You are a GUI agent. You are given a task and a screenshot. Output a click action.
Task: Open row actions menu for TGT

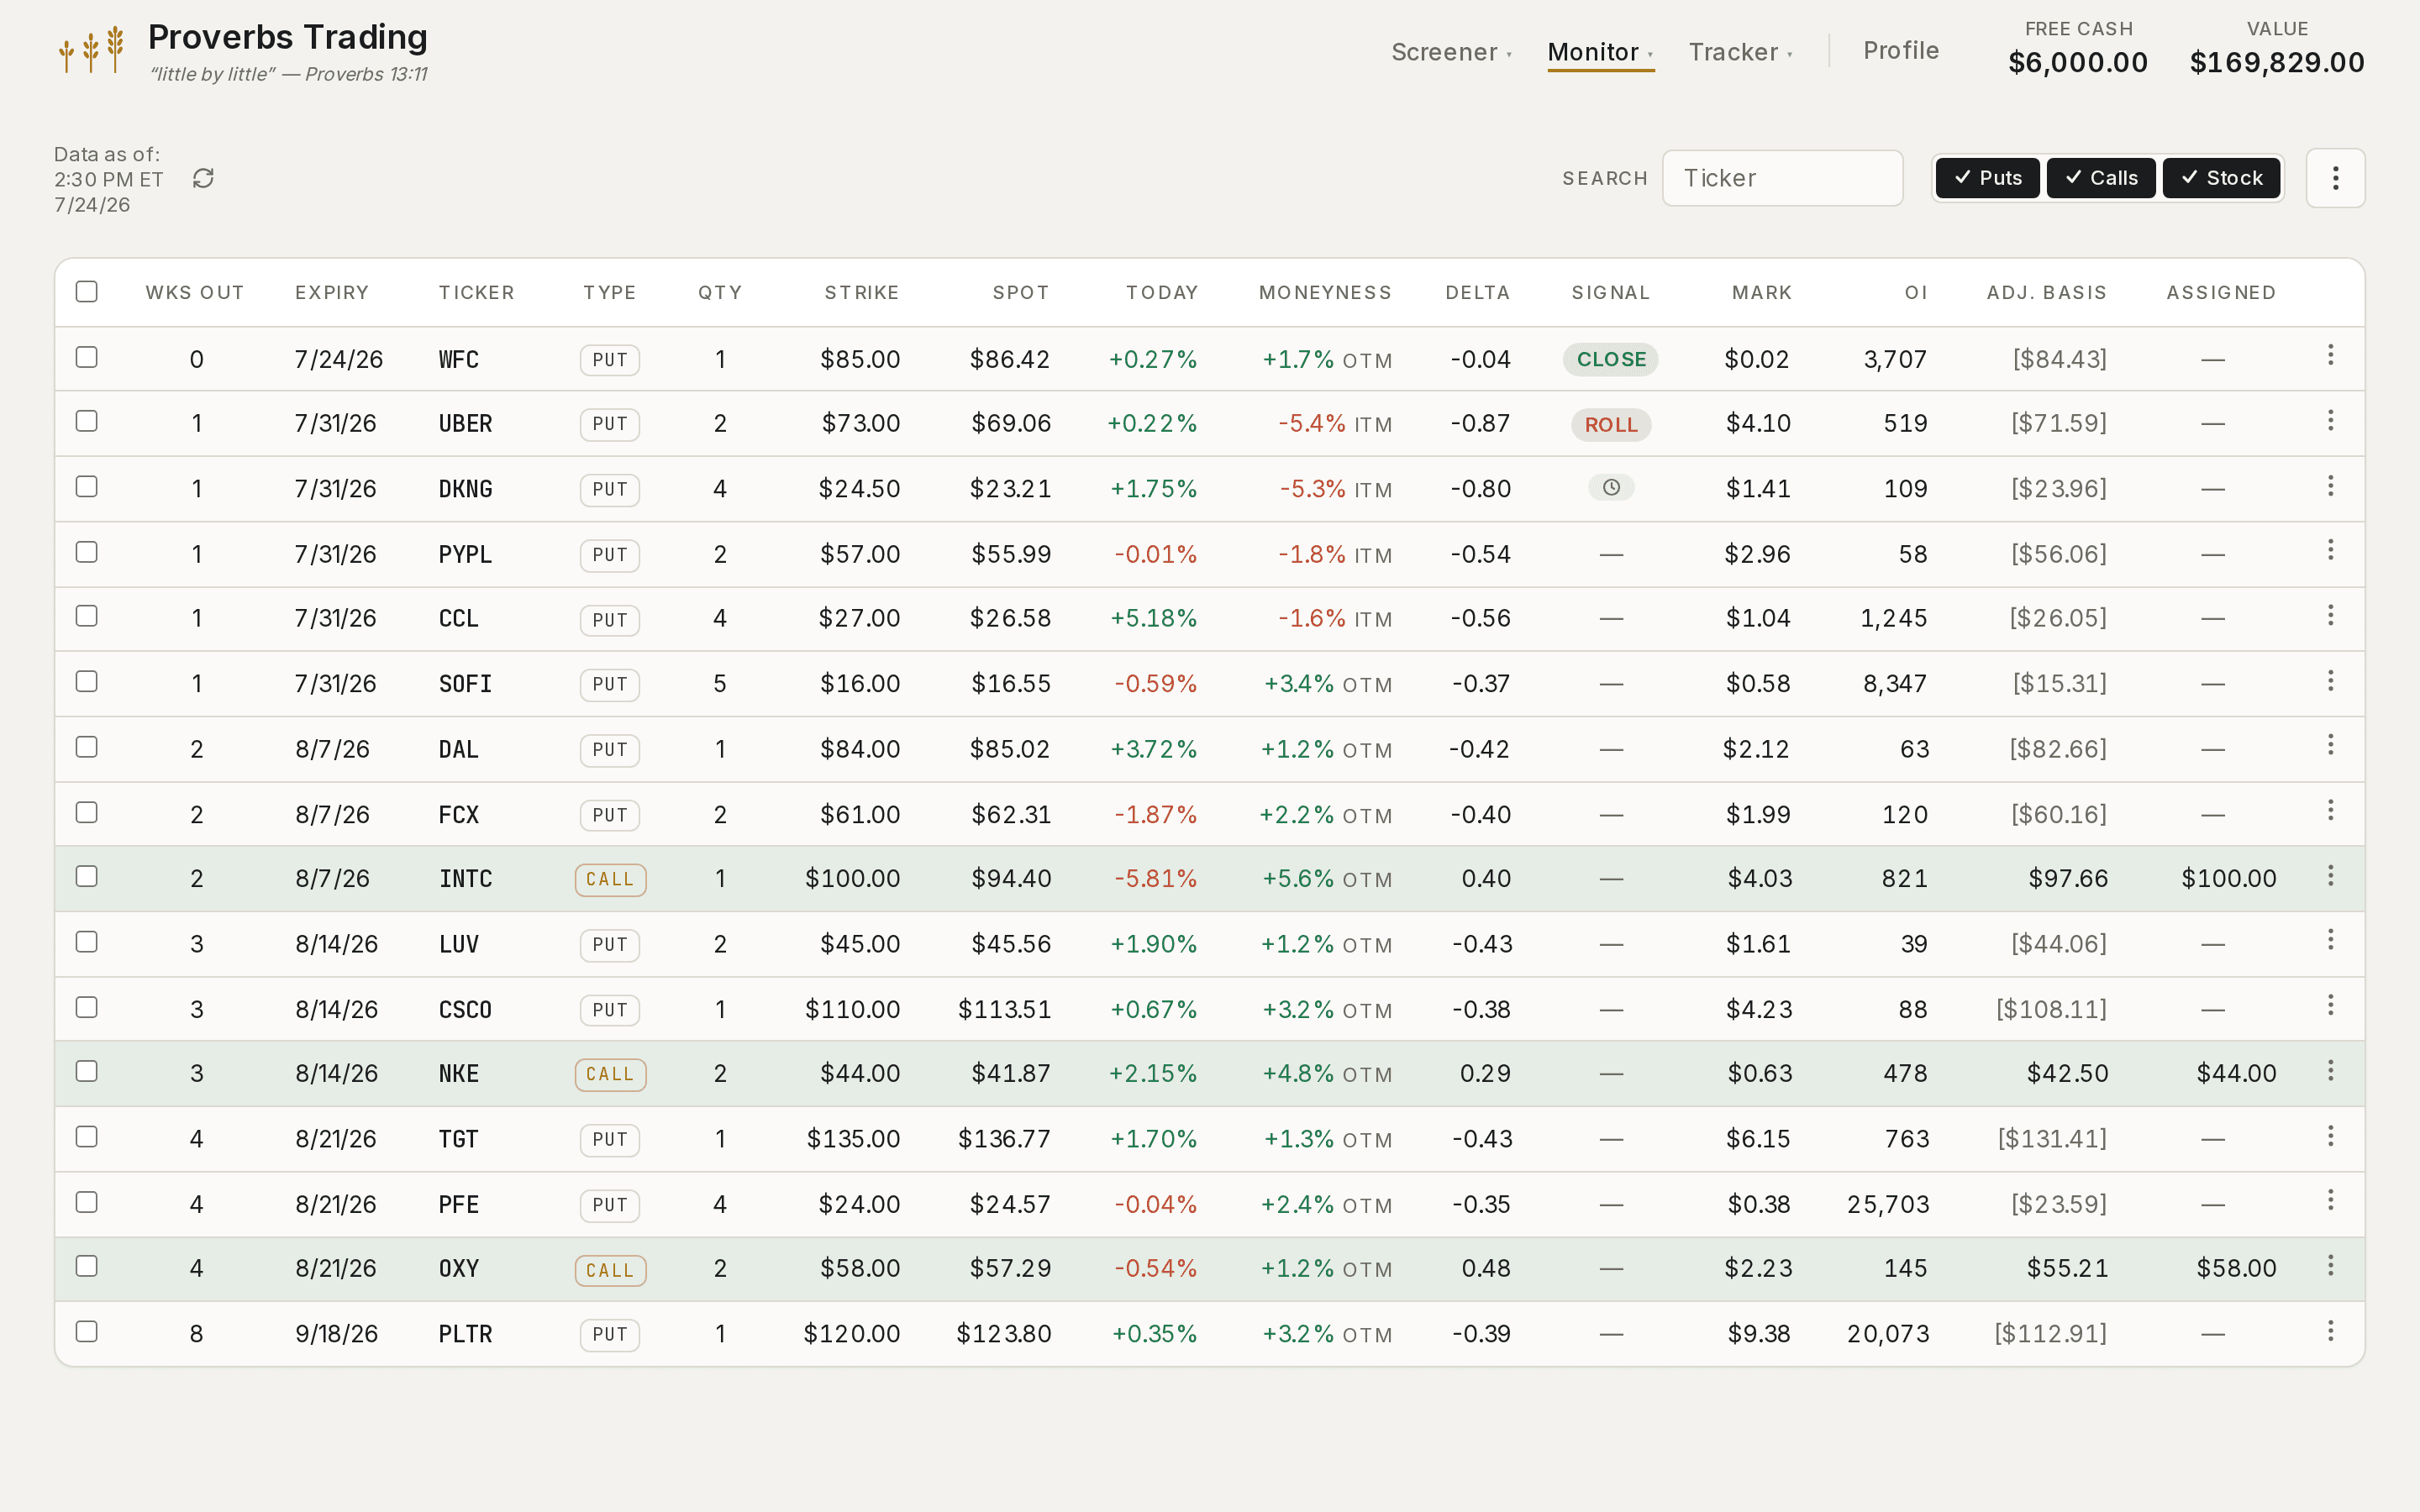click(2330, 1136)
